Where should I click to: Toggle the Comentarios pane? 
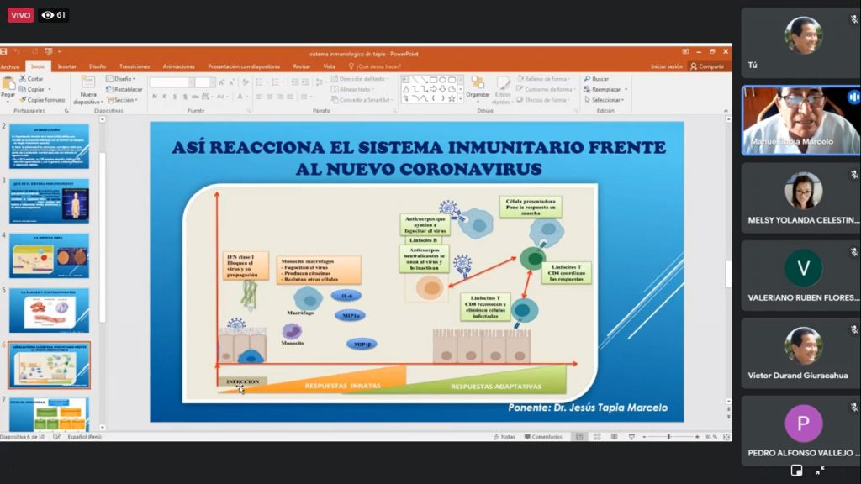(543, 437)
